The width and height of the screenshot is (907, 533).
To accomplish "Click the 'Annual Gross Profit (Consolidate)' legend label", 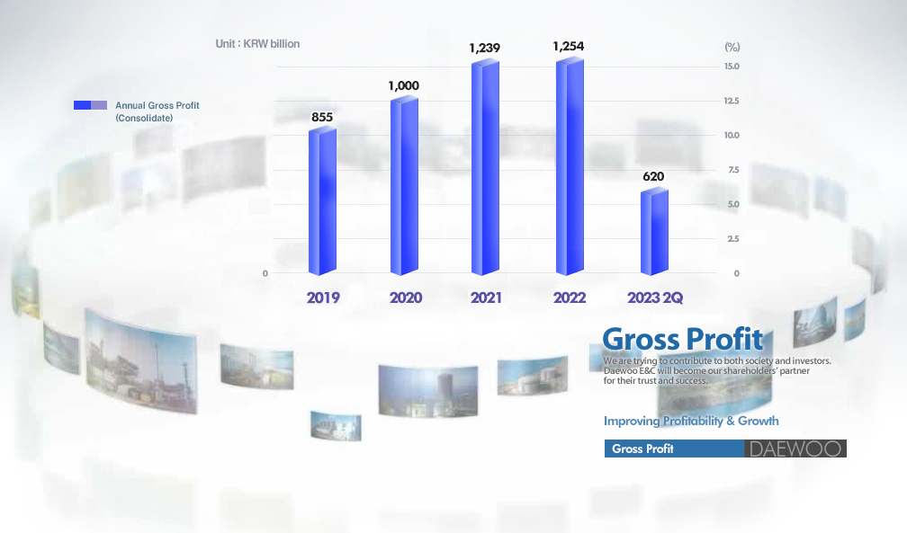I will click(157, 111).
